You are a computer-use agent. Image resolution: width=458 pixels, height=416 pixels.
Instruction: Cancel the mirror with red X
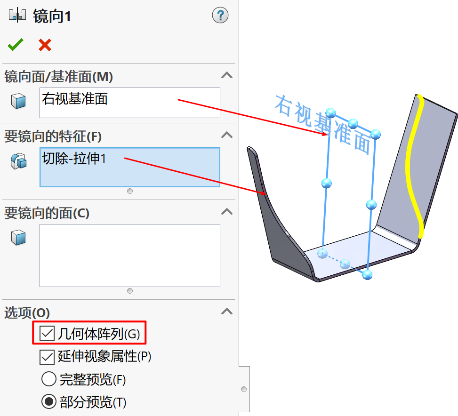pos(45,45)
